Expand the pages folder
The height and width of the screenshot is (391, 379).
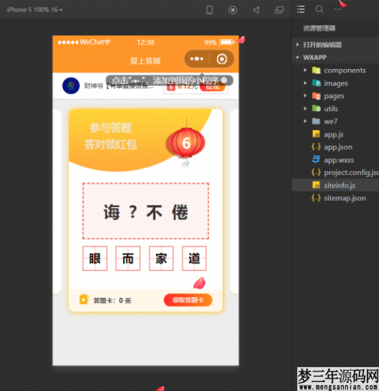coord(305,96)
